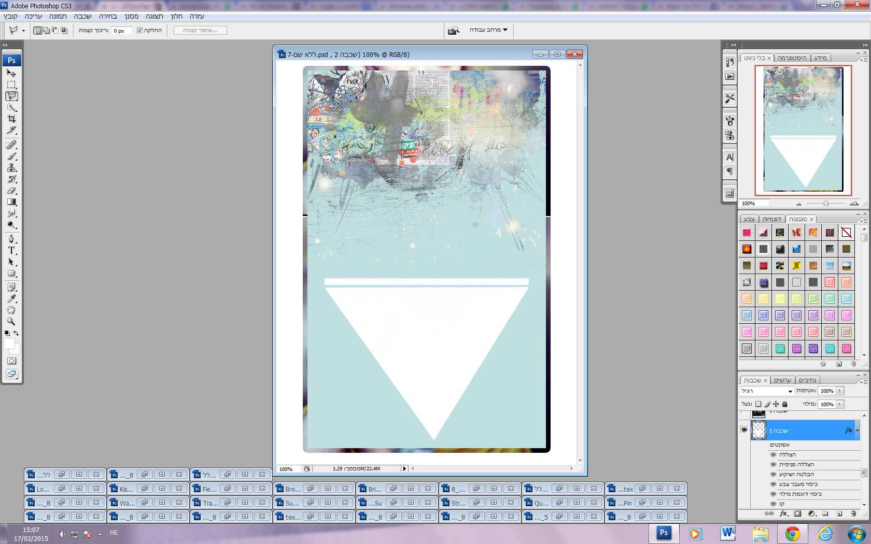Screen dimensions: 871x544
Task: Switch to the ערוצים channels tab
Action: point(782,380)
